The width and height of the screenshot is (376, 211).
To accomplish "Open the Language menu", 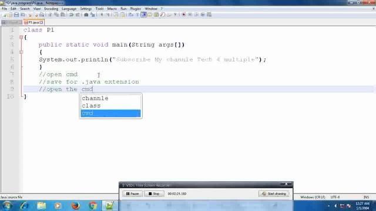I will [x=69, y=9].
